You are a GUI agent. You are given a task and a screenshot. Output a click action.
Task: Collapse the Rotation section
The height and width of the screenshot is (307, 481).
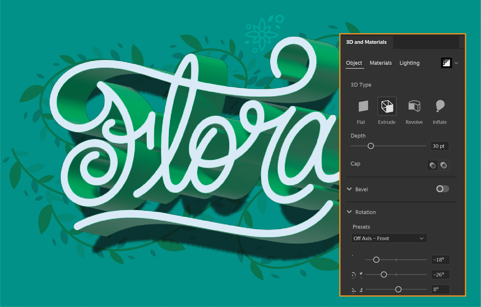tap(349, 212)
